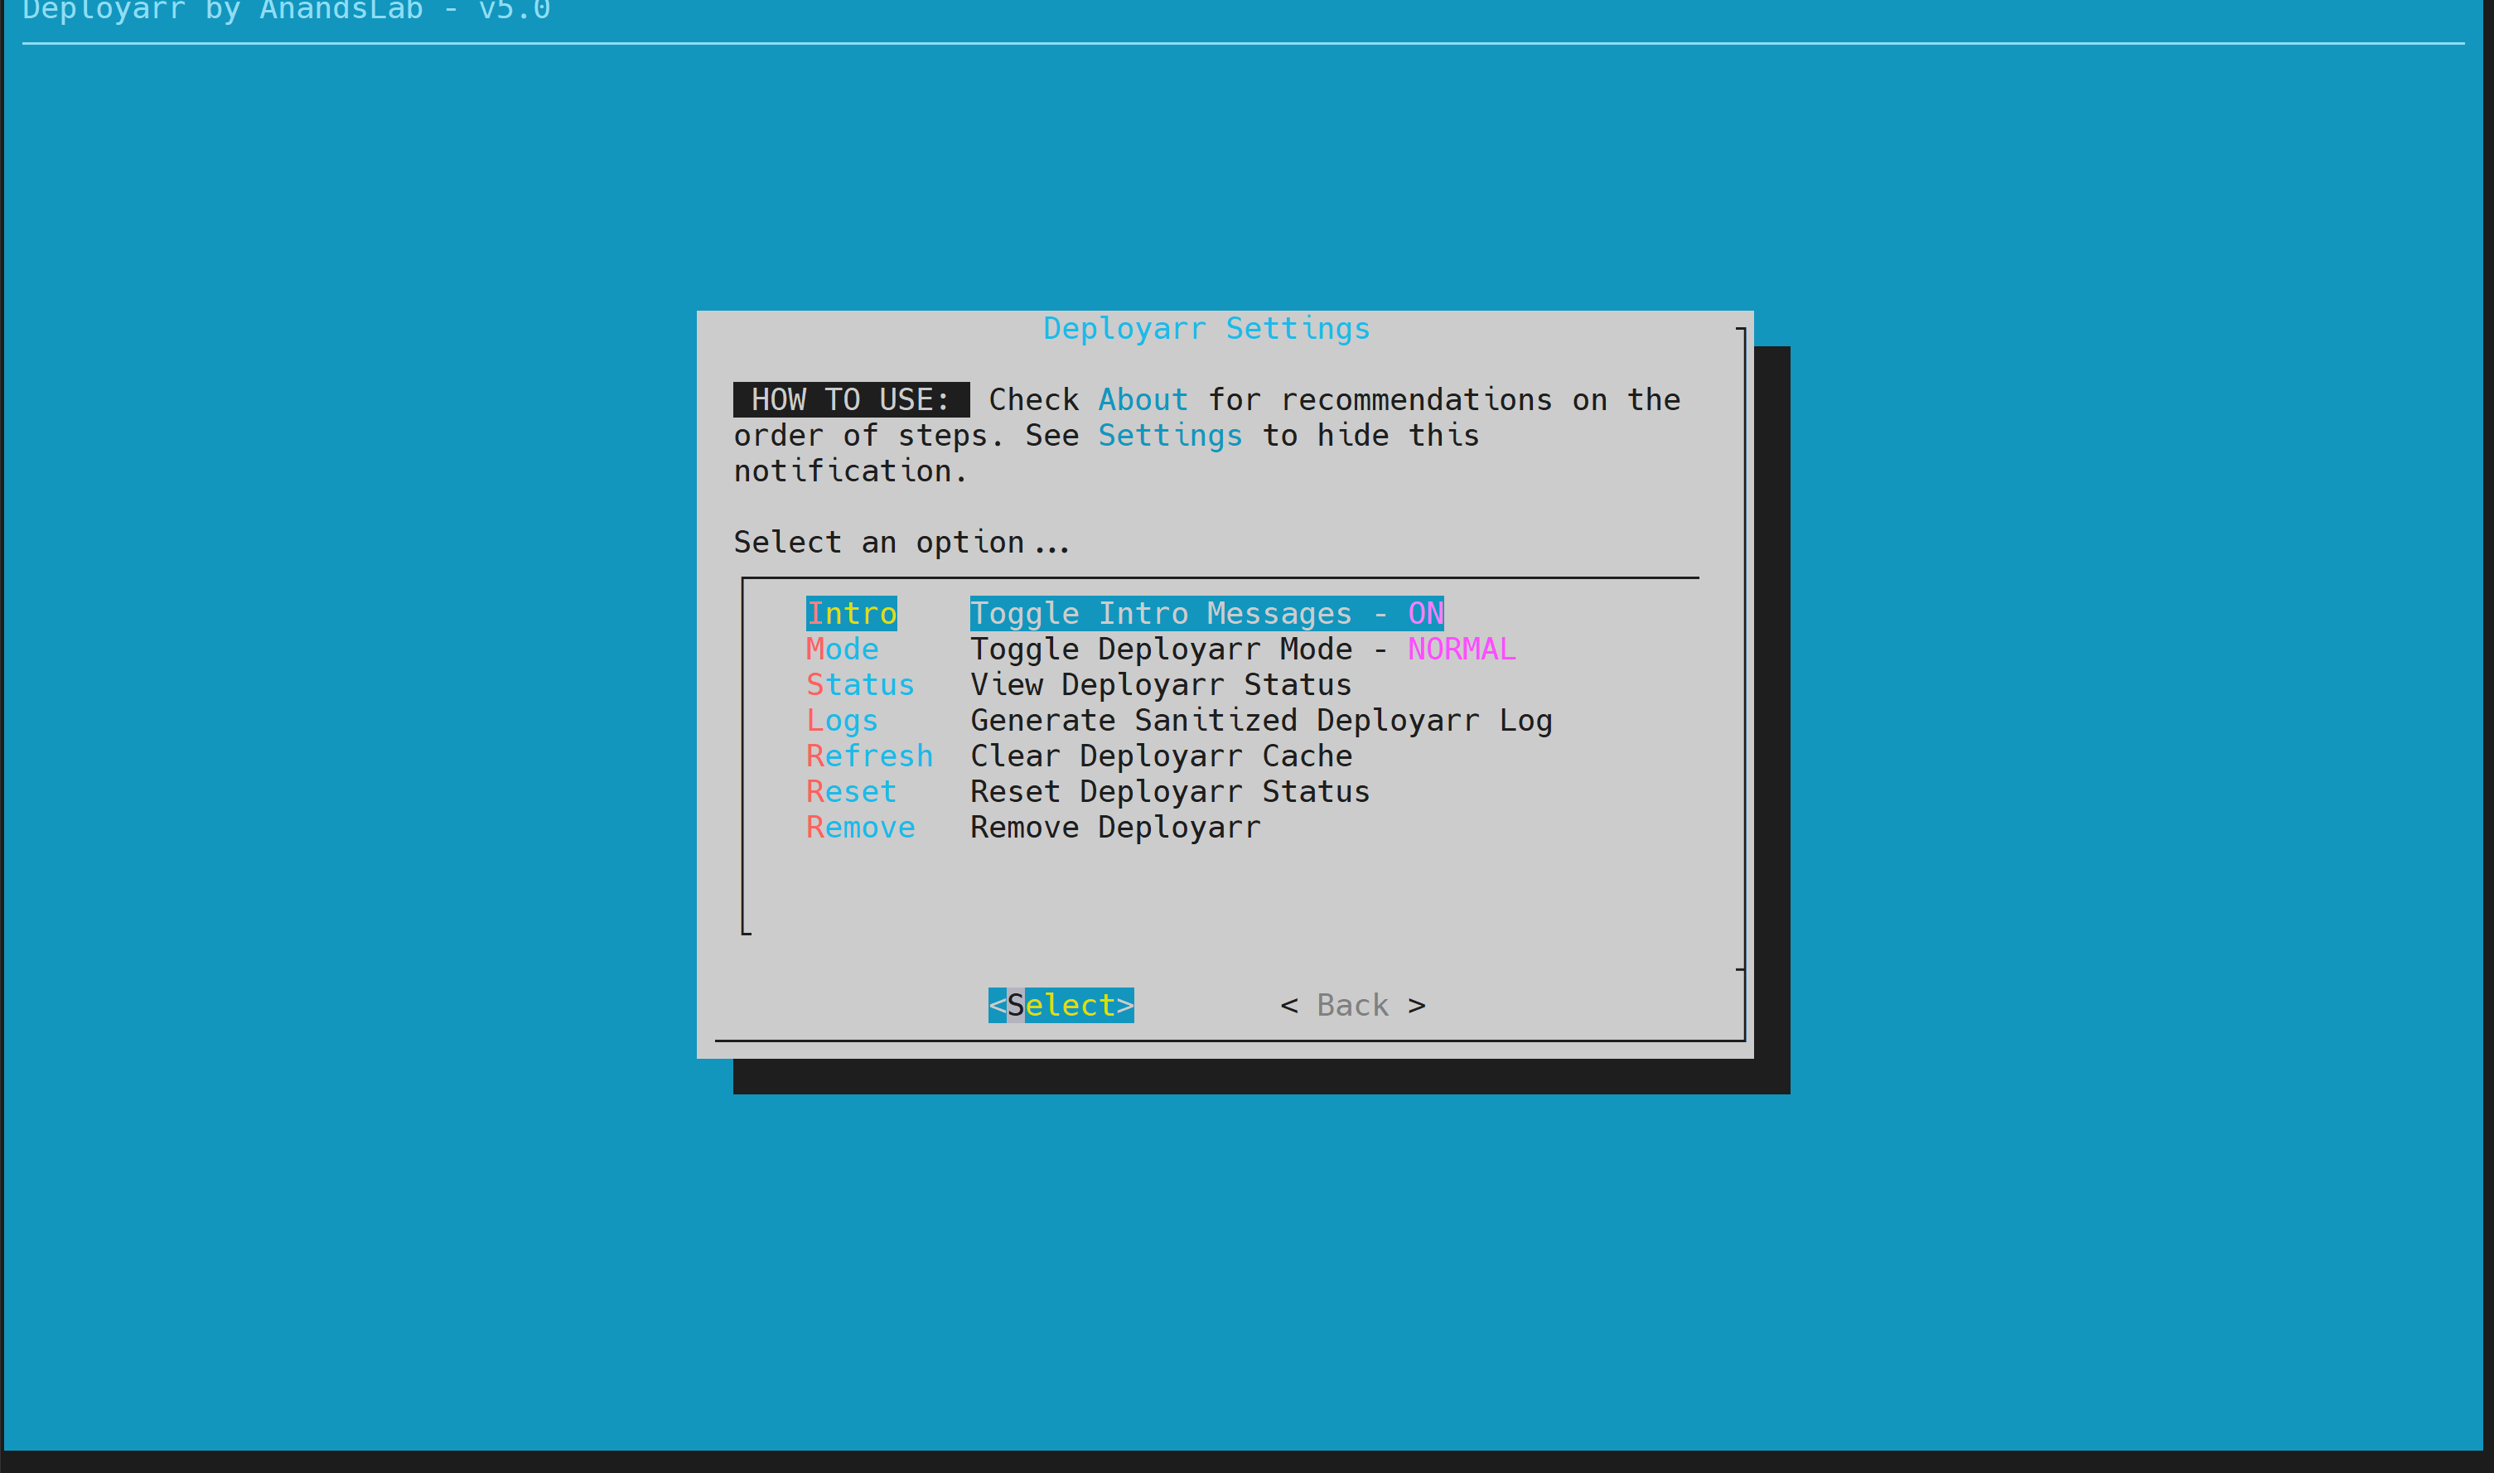Click the Deployarr Settings dialog title
Image resolution: width=2494 pixels, height=1473 pixels.
pyautogui.click(x=1206, y=329)
